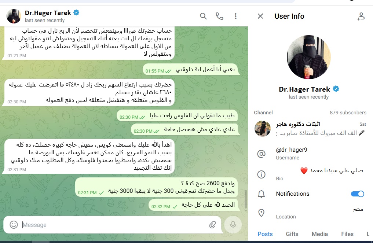The image size is (373, 243).
Task: Attach a file using the paperclip icon
Action: coord(213,225)
